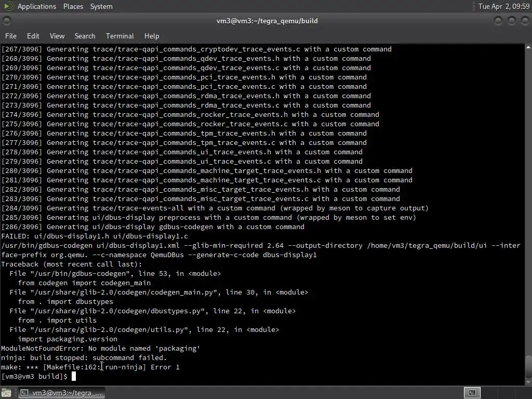This screenshot has width=532, height=399.
Task: Click the '[274/3096]' rocker trace_events.h line
Action: pyautogui.click(x=190, y=115)
